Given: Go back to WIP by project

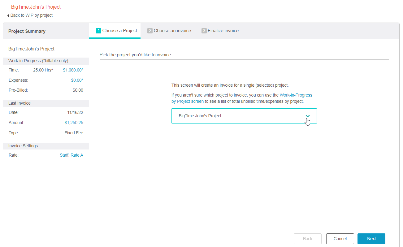Looking at the screenshot, I should tap(32, 15).
